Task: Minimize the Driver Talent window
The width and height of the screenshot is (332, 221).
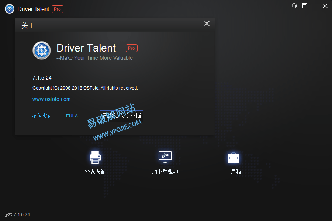Action: click(315, 6)
